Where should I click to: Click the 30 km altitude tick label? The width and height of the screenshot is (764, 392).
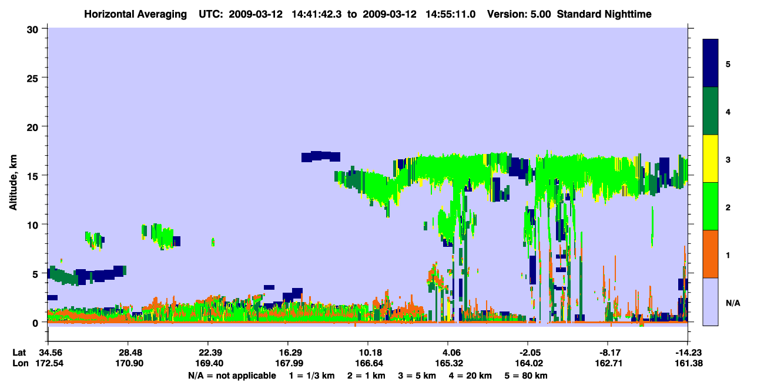point(33,29)
